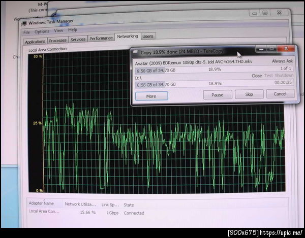305x238 pixels.
Task: Close the TeraCopy window
Action: pyautogui.click(x=286, y=49)
